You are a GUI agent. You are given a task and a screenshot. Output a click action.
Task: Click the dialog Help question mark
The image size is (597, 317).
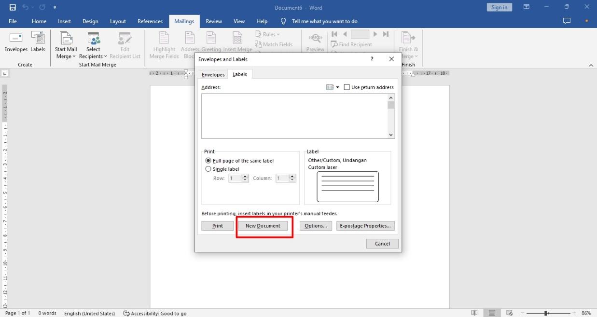coord(372,59)
